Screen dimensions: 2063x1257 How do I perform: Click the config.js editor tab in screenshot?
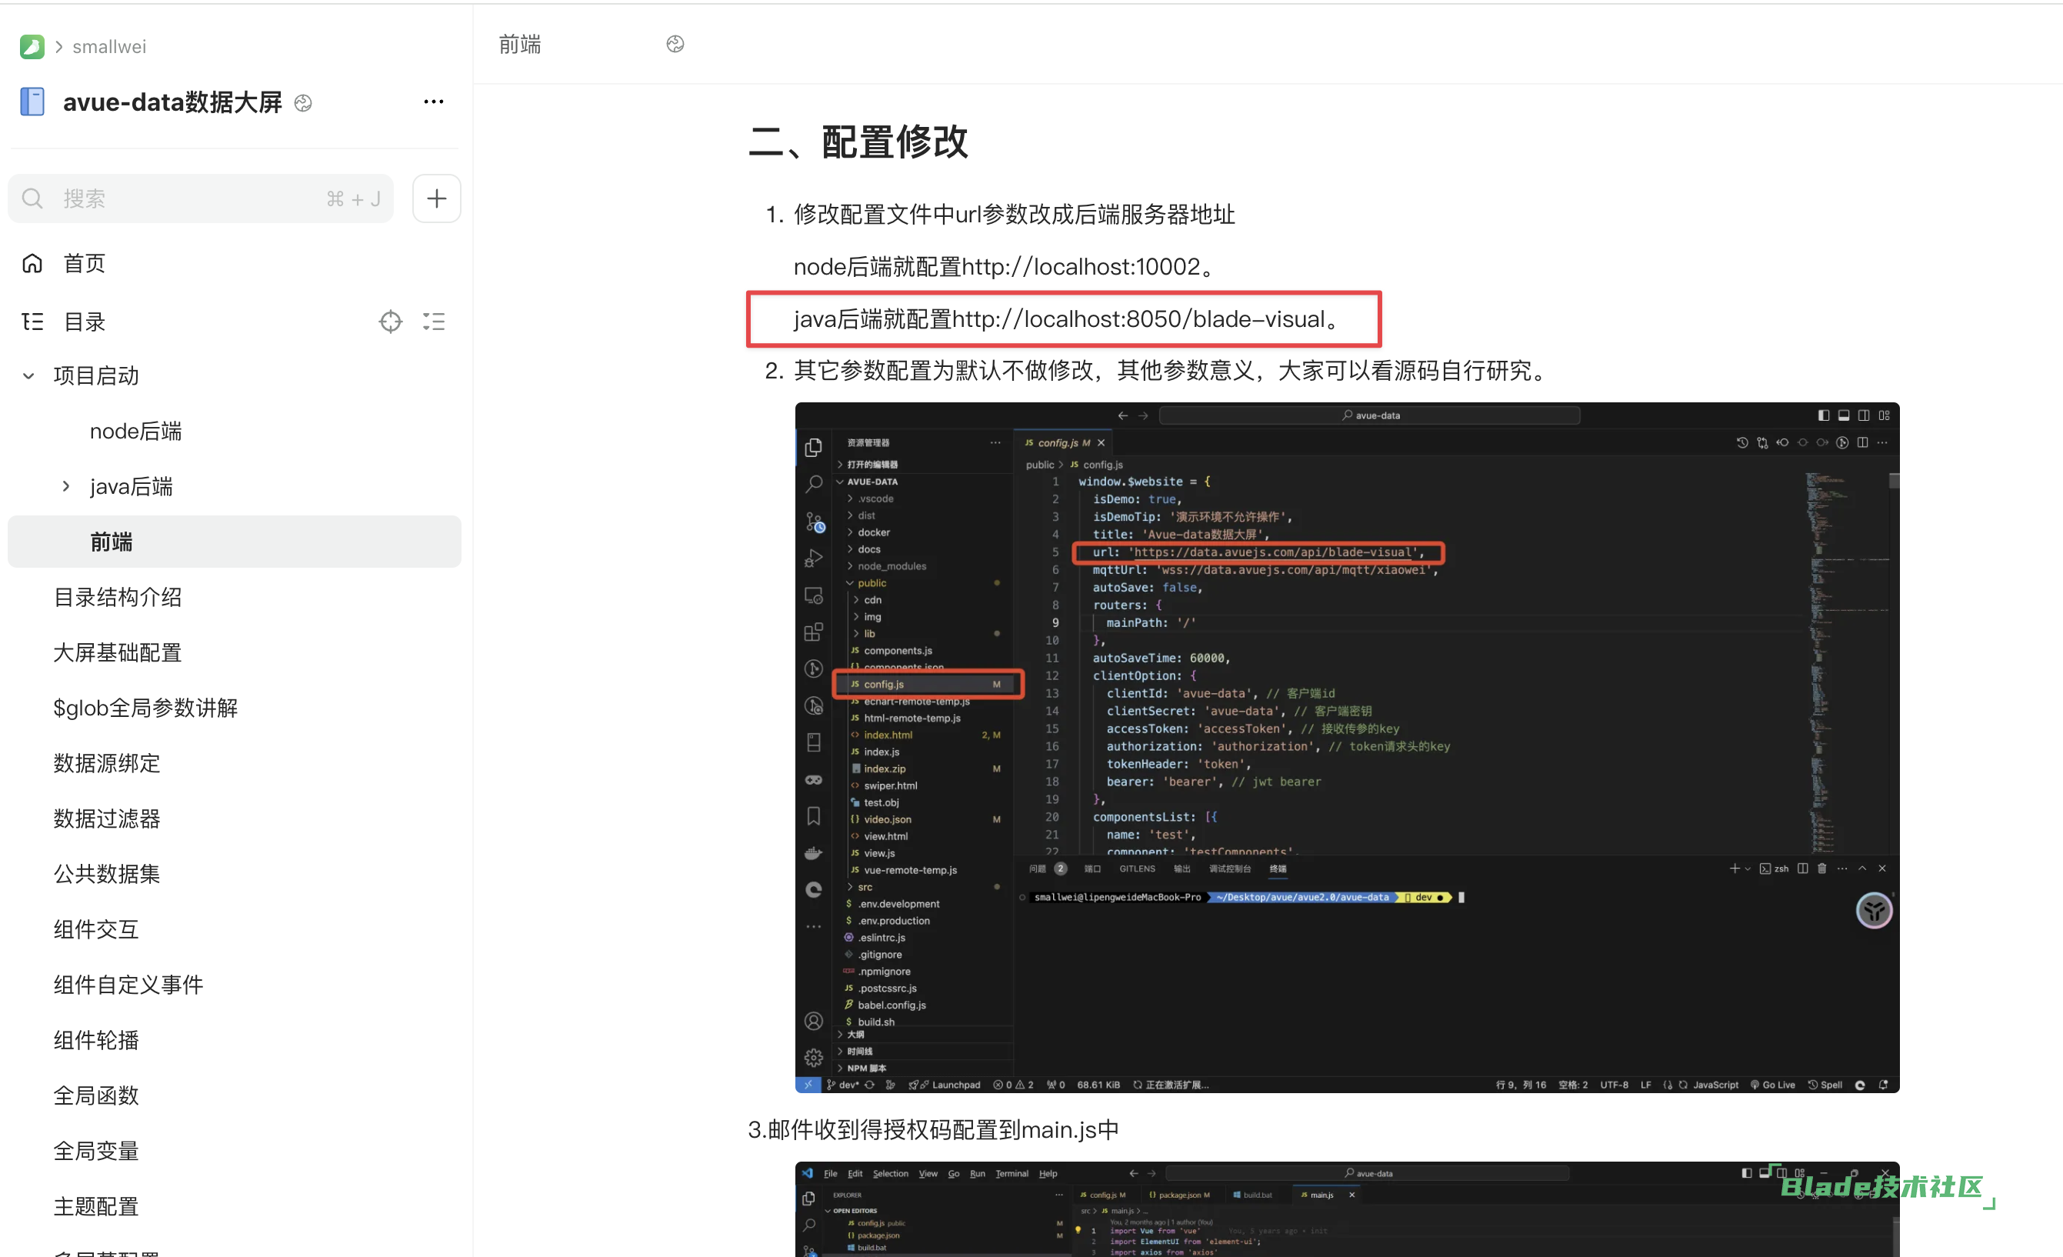[1063, 443]
